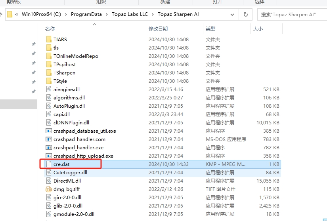Image resolution: width=327 pixels, height=221 pixels.
Task: Select the CuteLogger.dll file name
Action: point(70,172)
